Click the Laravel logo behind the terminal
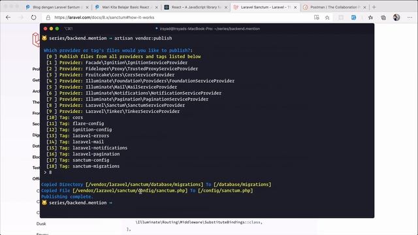The image size is (418, 235). pos(36,39)
